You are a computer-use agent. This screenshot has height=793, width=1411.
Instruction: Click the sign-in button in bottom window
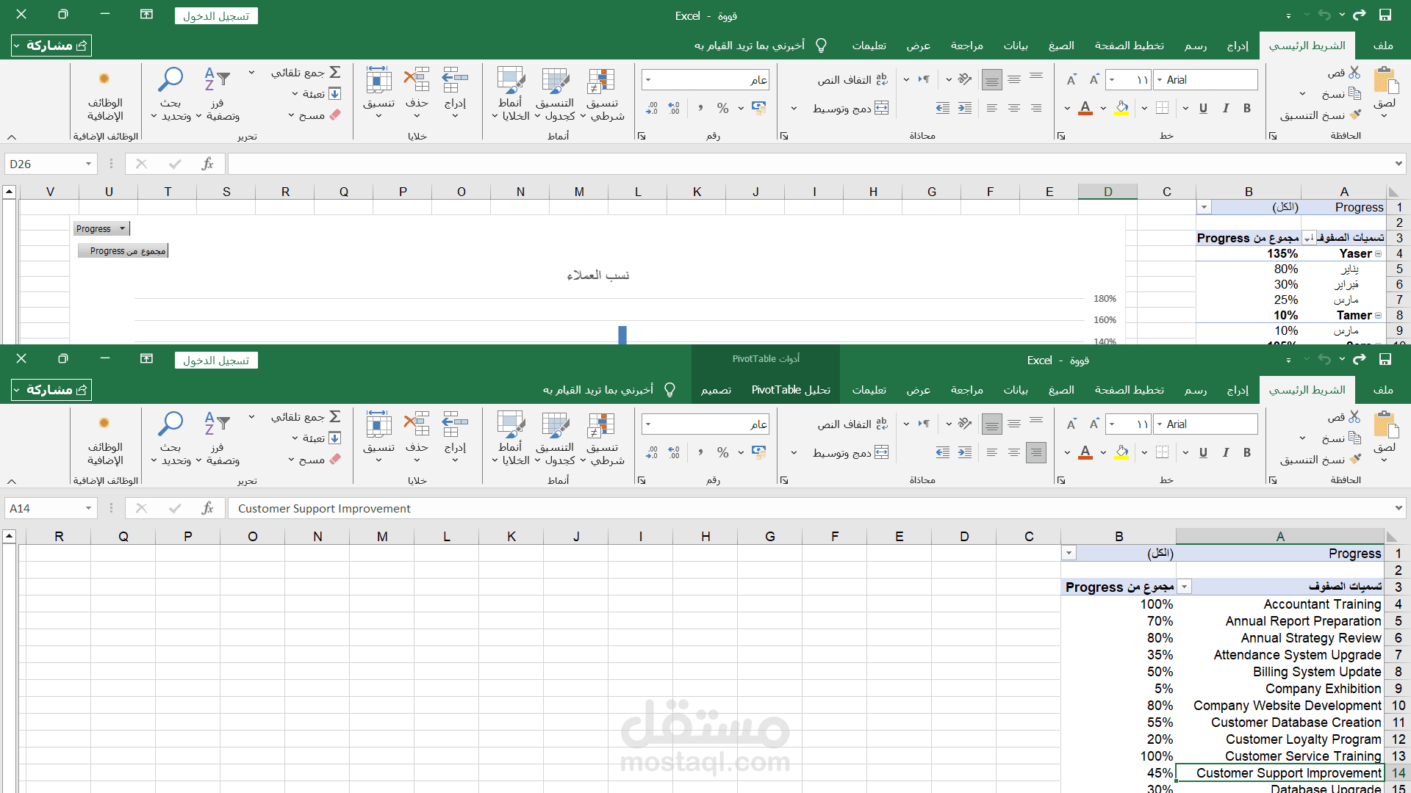(x=216, y=361)
